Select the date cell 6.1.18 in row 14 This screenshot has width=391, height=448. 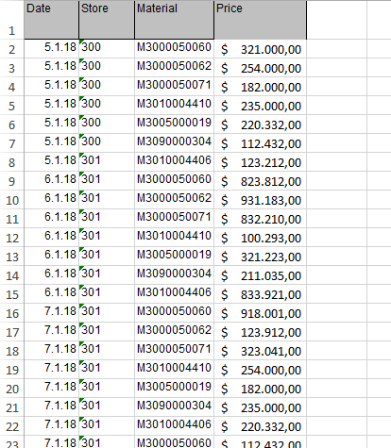coord(51,275)
